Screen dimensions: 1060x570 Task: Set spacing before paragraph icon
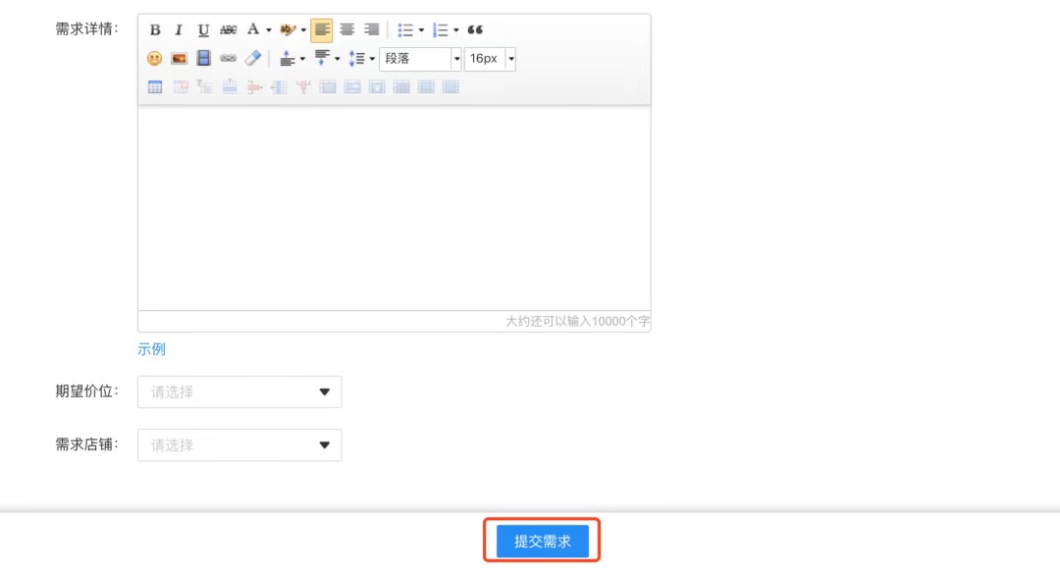288,59
